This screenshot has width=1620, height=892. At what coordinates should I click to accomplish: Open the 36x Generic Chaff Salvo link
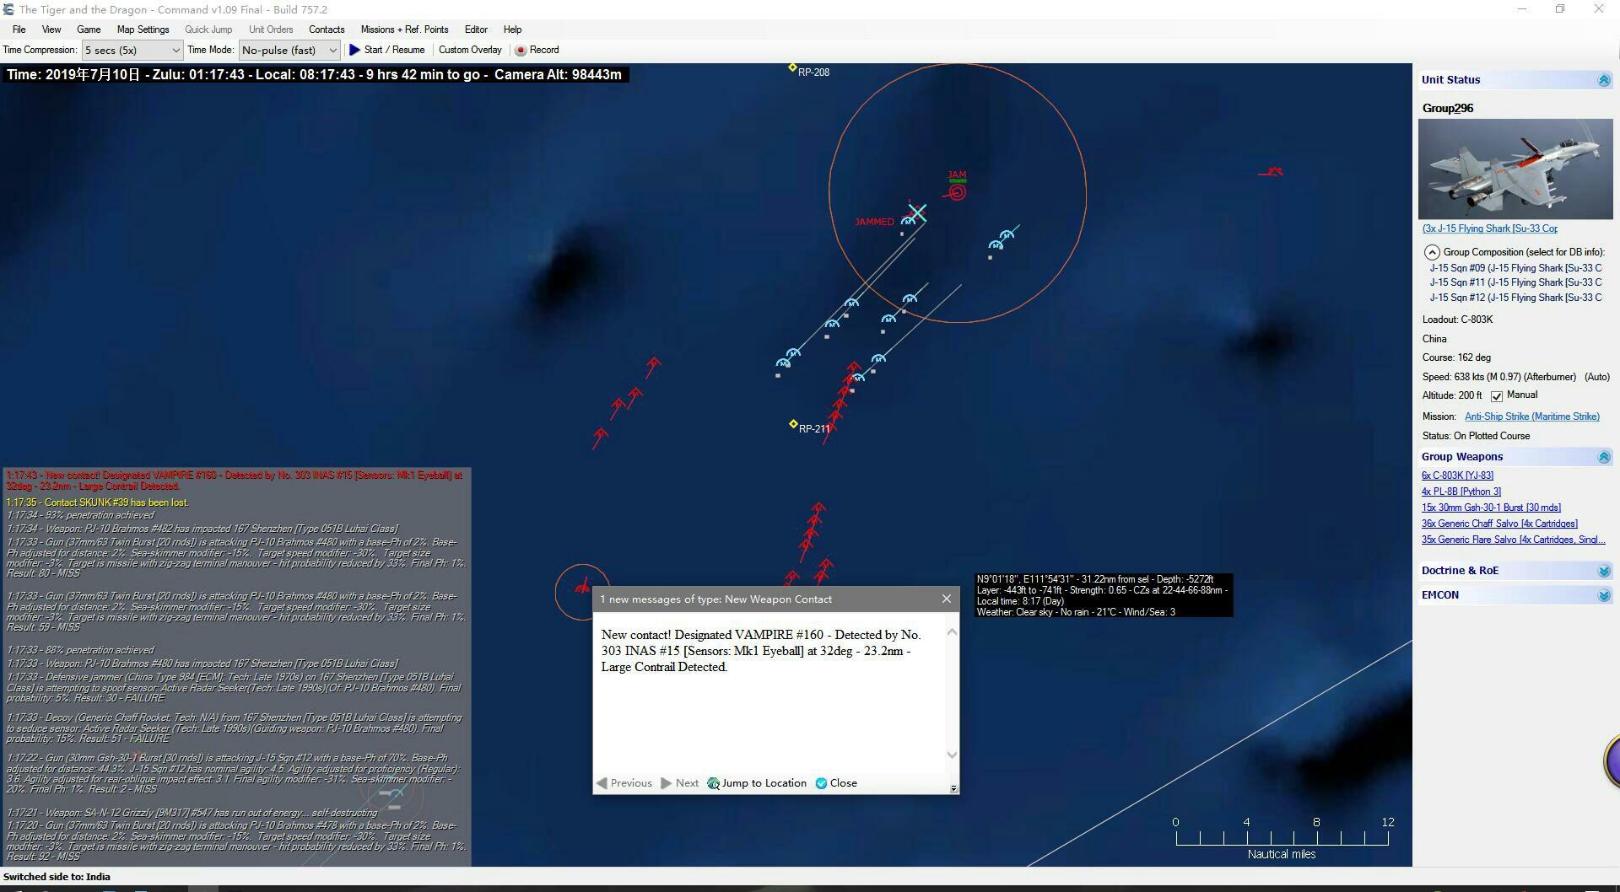point(1499,524)
